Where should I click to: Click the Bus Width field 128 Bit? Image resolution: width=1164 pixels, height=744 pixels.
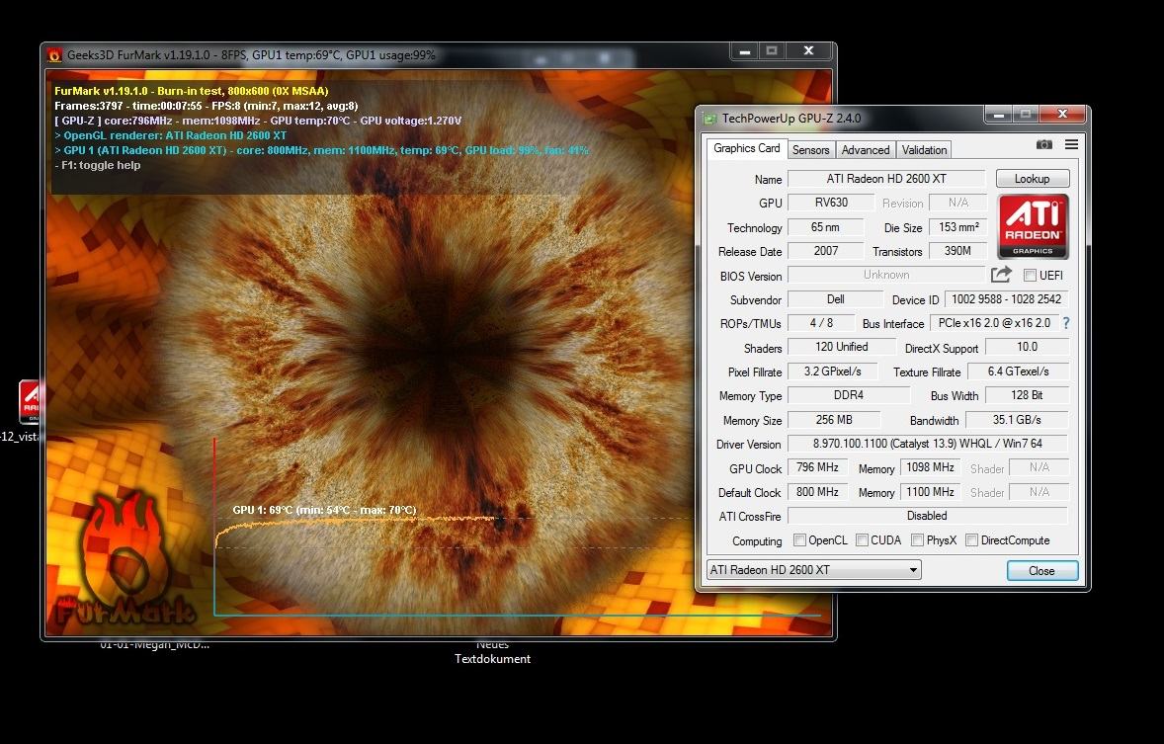pyautogui.click(x=1027, y=395)
